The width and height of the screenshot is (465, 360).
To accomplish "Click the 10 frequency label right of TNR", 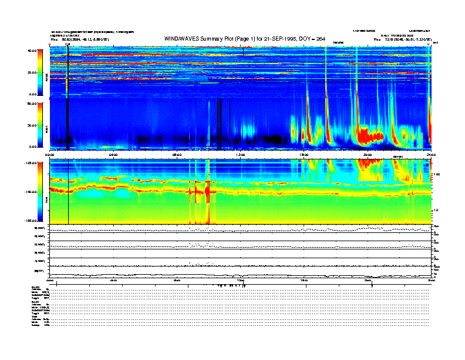I will pos(437,211).
